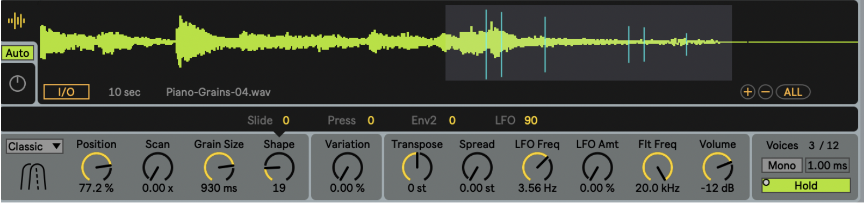This screenshot has height=203, width=864.
Task: Open the Classic mode dropdown
Action: (34, 147)
